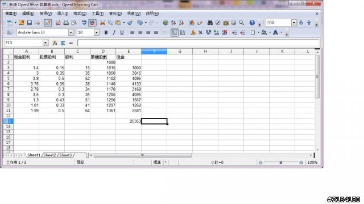Open the 檔案(F) menu

11,14
